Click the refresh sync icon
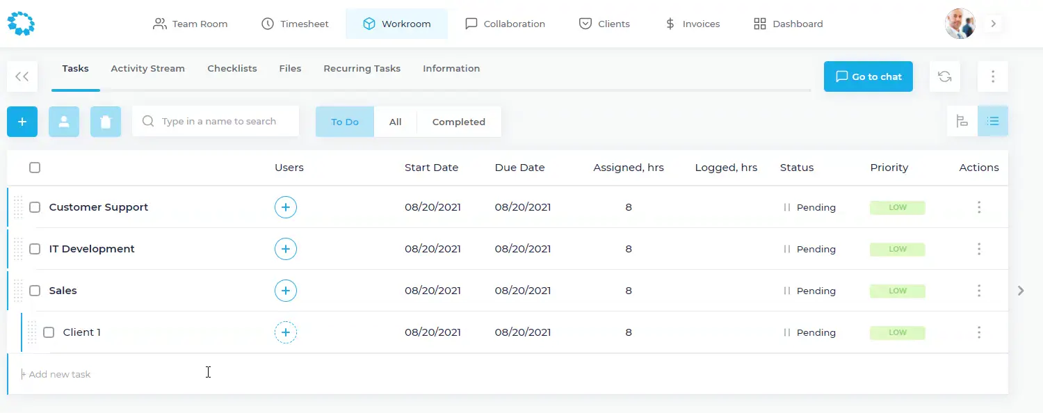This screenshot has height=413, width=1043. (x=944, y=76)
